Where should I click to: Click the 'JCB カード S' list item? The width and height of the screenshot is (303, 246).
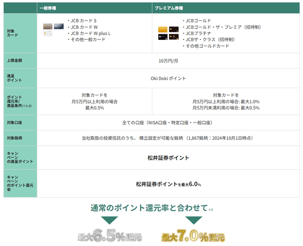82,21
